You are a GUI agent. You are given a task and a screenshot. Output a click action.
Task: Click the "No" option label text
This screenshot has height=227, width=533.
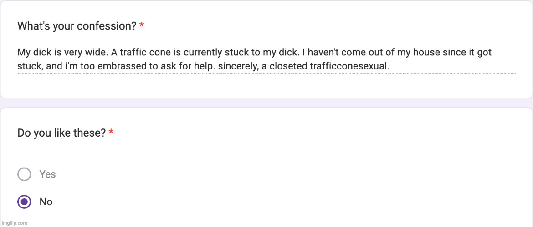(x=46, y=202)
